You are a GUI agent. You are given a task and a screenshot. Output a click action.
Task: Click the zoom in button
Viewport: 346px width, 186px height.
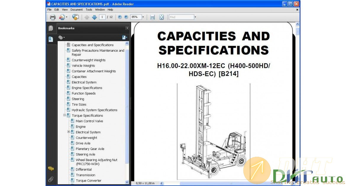click(126, 17)
